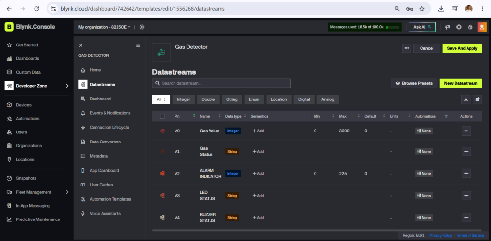Open Custom Data in the sidebar
Screen dimensions: 491x241
(x=23, y=72)
